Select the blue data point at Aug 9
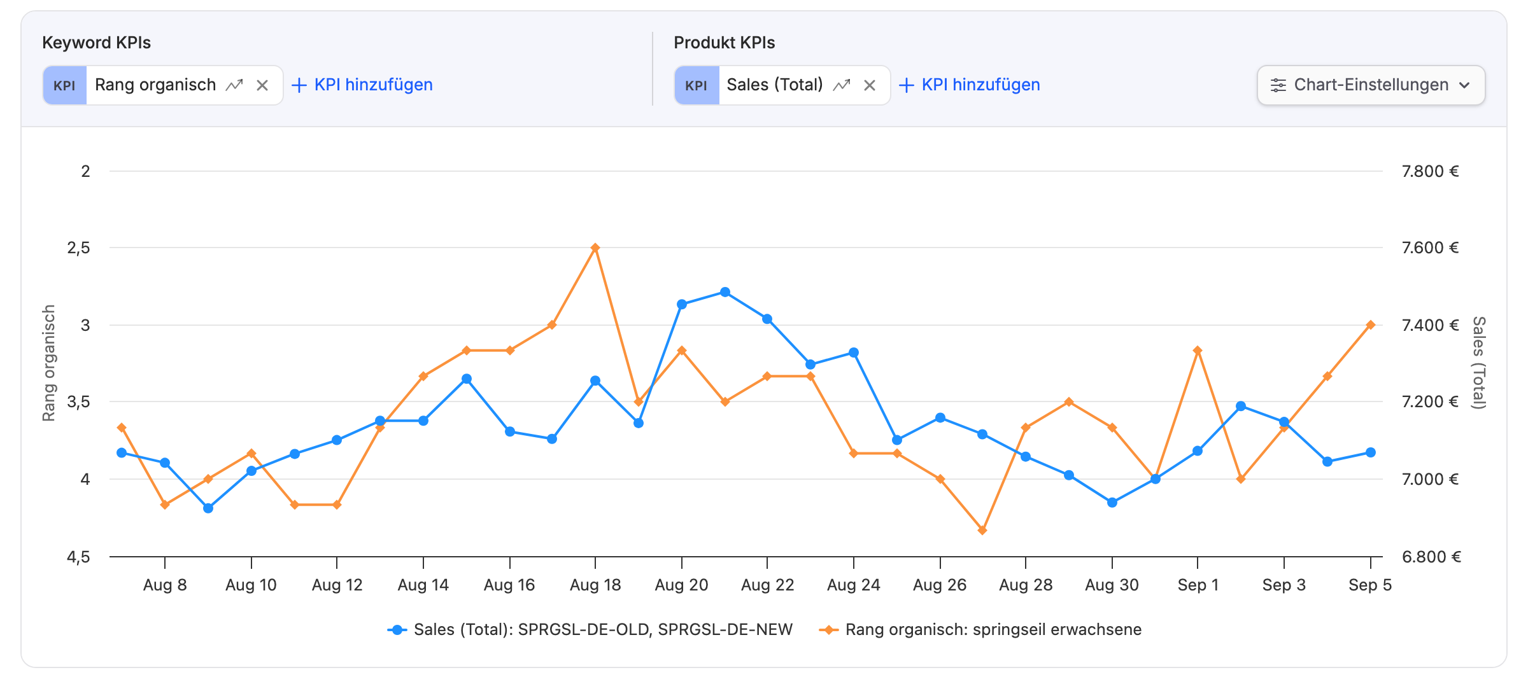The image size is (1528, 677). click(208, 508)
